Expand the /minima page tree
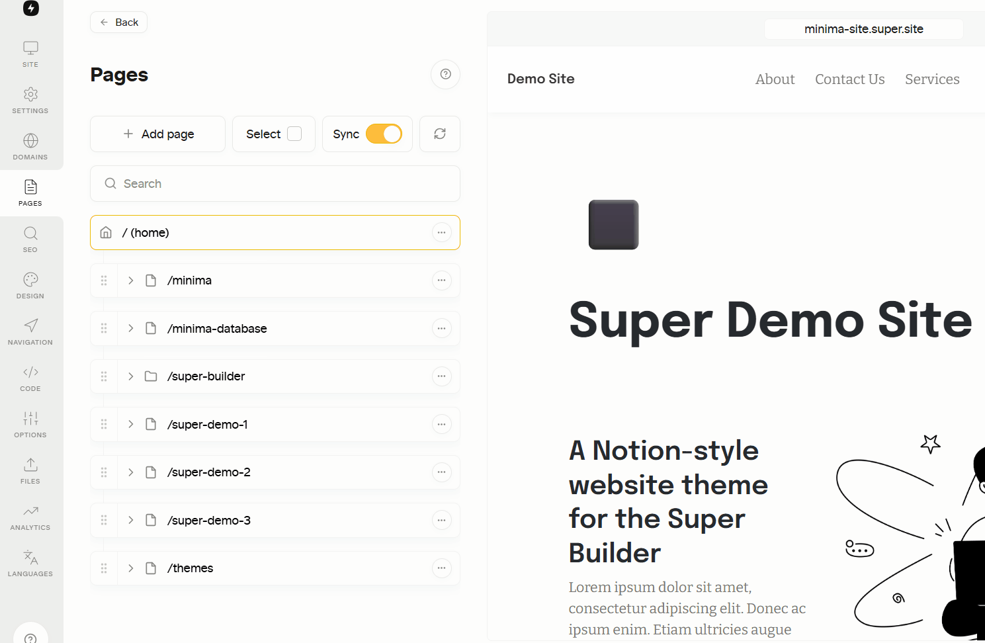Viewport: 985px width, 643px height. [131, 280]
